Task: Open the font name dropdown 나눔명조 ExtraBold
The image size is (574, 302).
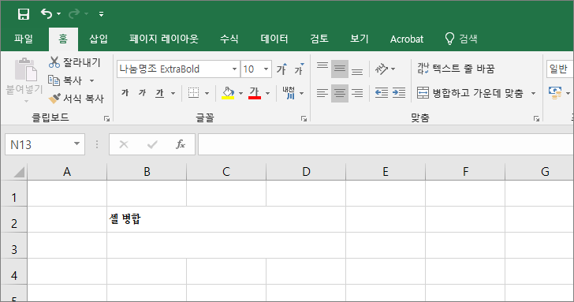Action: pos(234,69)
